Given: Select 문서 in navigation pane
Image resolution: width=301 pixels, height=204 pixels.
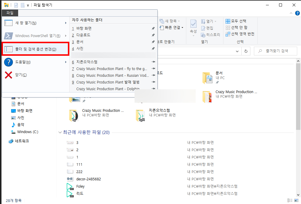Looking at the screenshot, I should 18,104.
